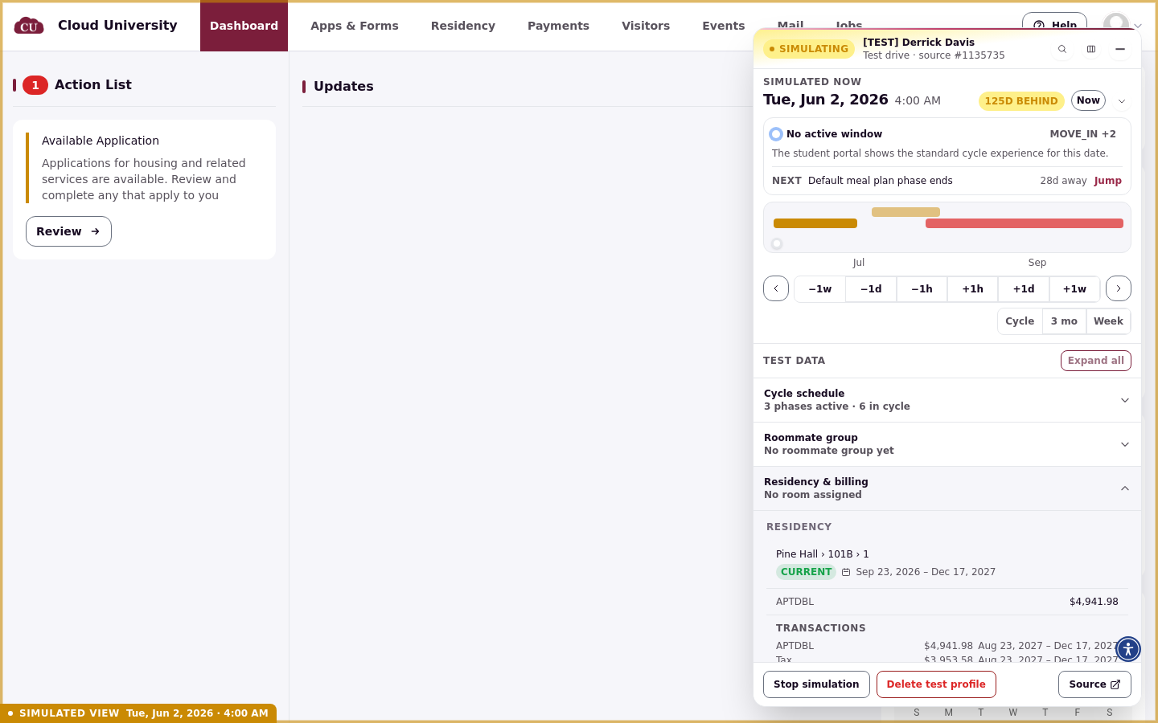Click Stop simulation
This screenshot has height=723, width=1158.
click(x=816, y=684)
